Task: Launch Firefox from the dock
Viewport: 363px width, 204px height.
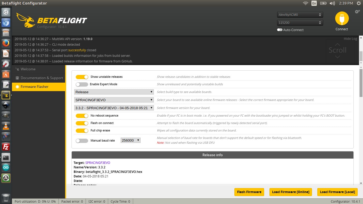Action: click(6, 43)
